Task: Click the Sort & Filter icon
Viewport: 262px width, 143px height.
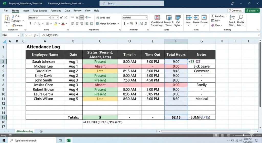Action: [232, 17]
